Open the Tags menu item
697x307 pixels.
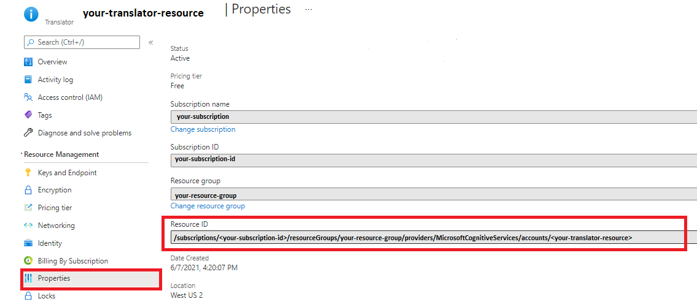(x=45, y=115)
